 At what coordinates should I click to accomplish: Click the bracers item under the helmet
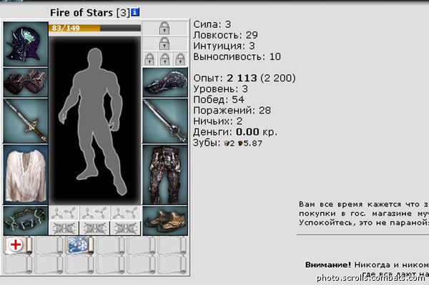(26, 82)
